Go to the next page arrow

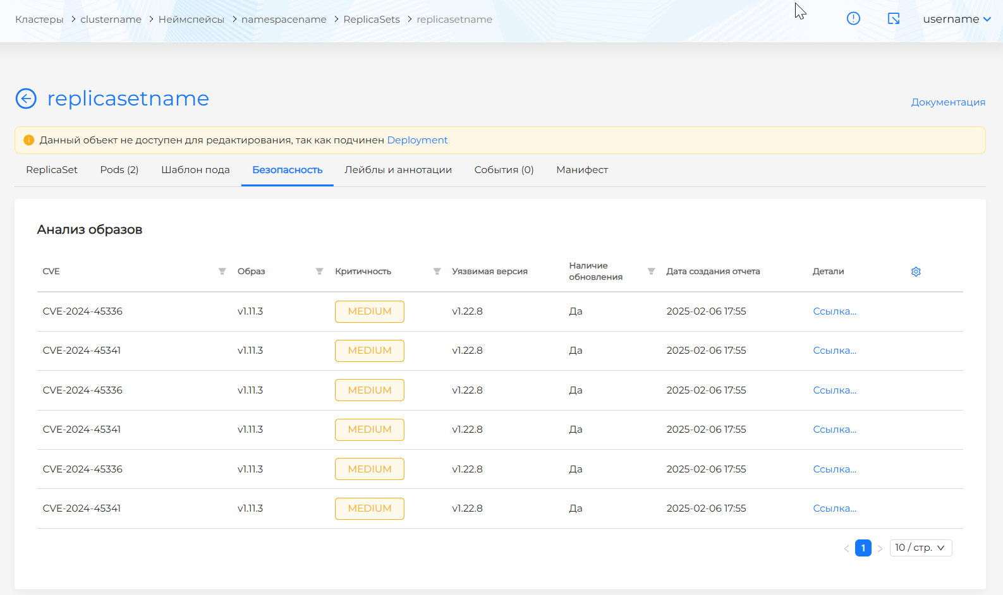(x=880, y=548)
